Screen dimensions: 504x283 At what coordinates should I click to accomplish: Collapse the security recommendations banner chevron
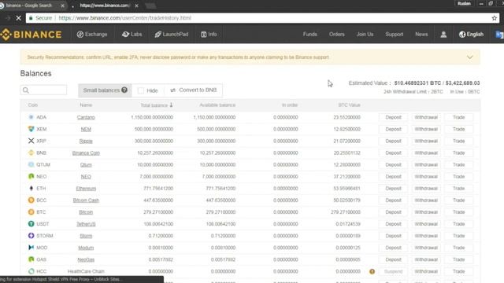[x=469, y=57]
